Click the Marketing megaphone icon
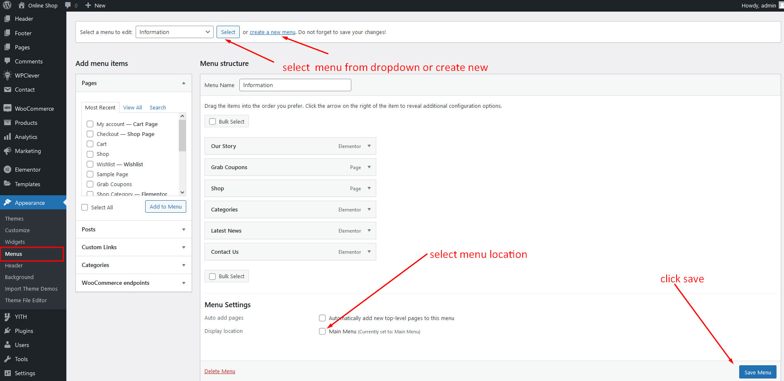 [7, 151]
